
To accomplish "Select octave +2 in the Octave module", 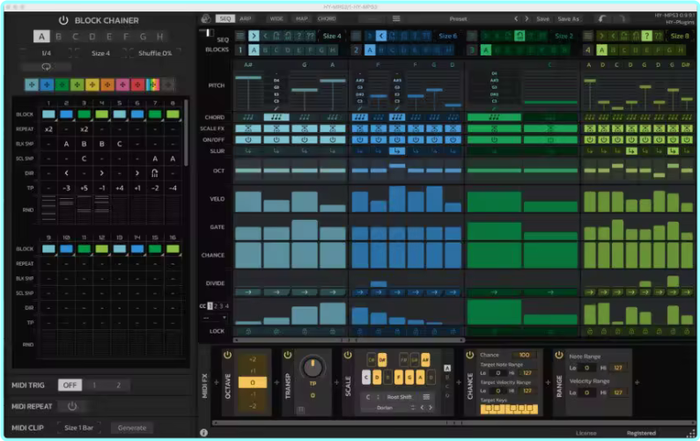I will tap(253, 359).
